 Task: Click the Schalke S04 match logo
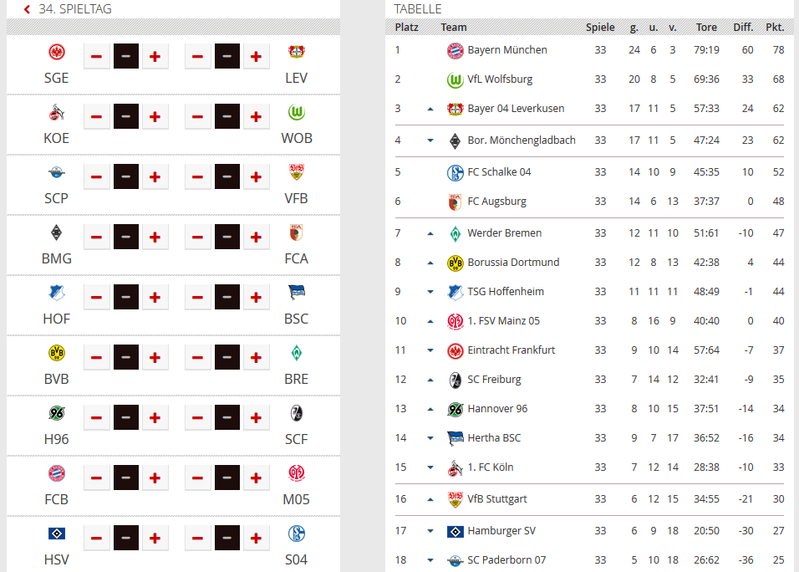(x=297, y=534)
